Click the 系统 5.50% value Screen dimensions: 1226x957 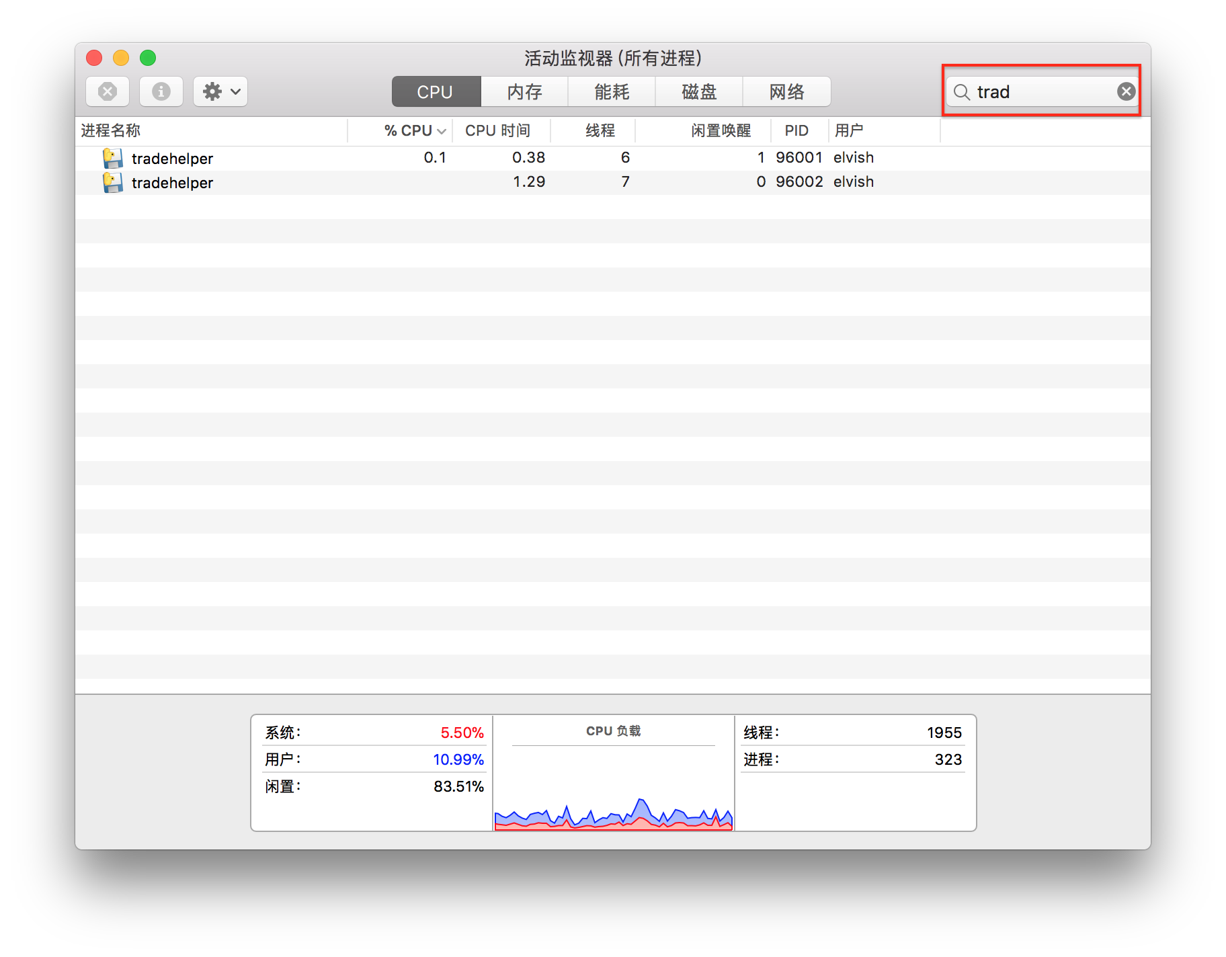462,733
